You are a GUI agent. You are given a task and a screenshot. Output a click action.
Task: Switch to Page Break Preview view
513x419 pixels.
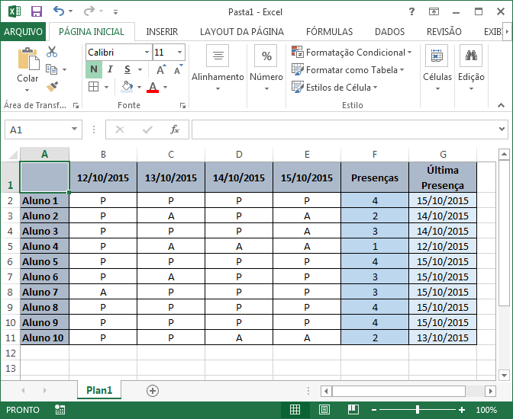pos(353,410)
